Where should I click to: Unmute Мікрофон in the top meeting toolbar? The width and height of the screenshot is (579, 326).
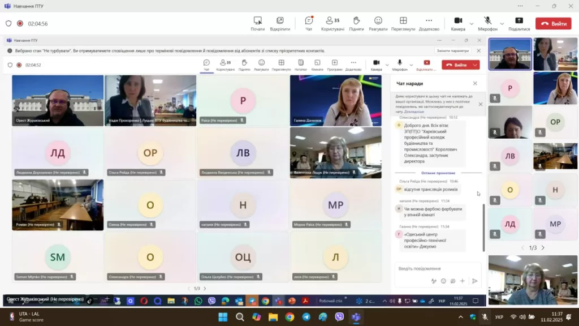coord(487,23)
